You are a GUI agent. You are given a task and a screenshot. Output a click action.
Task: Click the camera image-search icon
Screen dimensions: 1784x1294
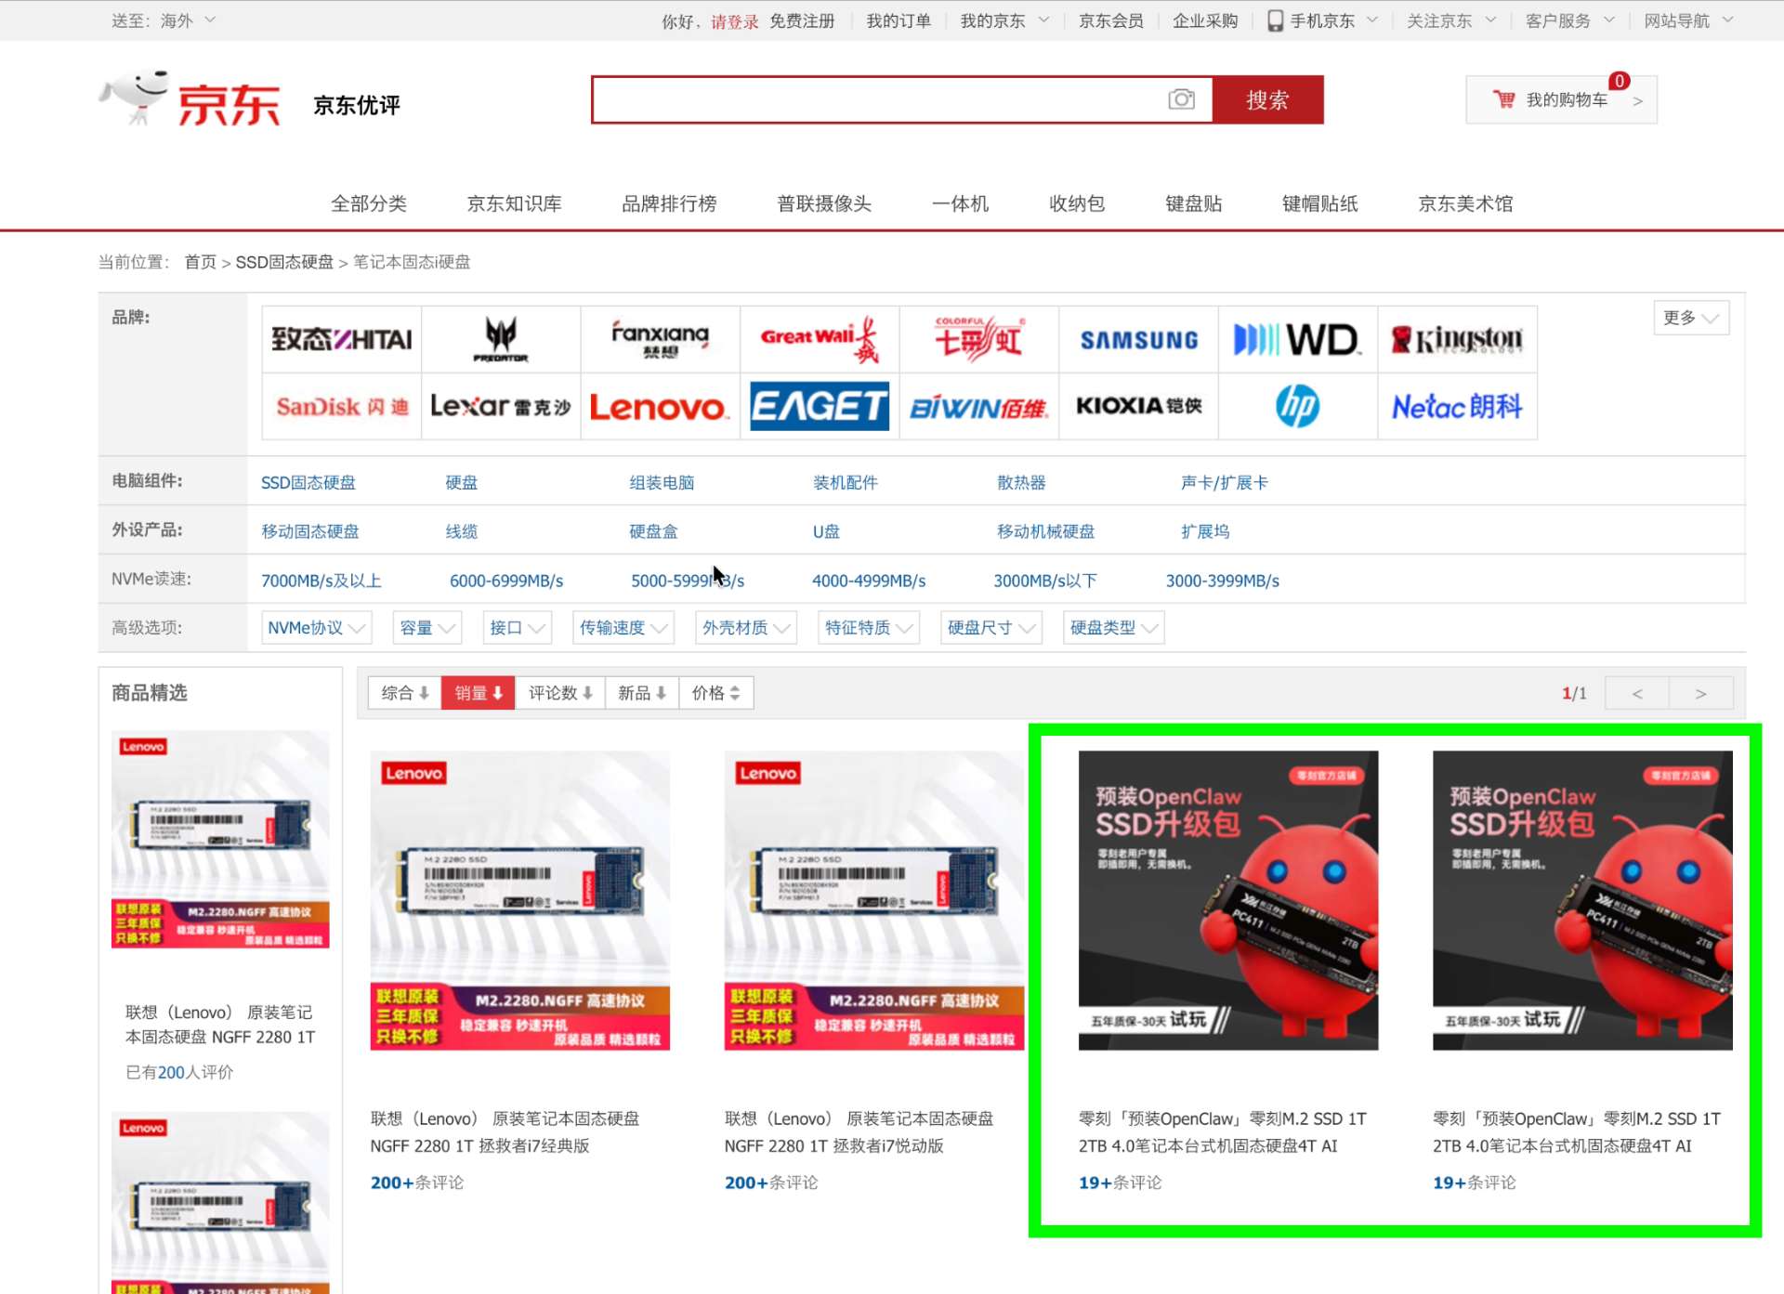(x=1181, y=99)
